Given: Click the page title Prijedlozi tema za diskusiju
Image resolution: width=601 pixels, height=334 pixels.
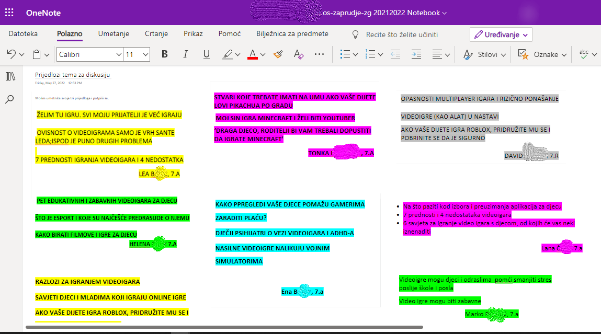Looking at the screenshot, I should [x=72, y=75].
